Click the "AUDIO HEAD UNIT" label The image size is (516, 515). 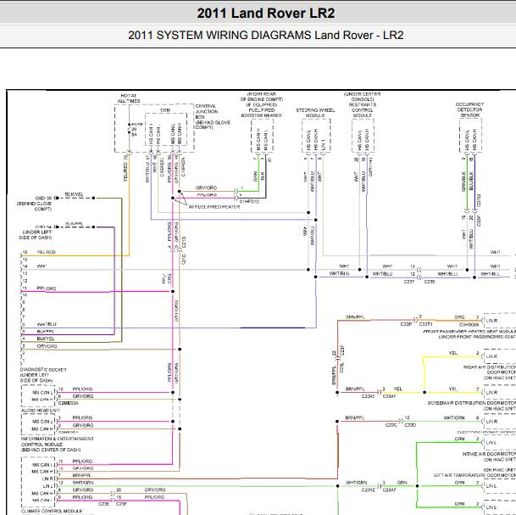pos(41,411)
